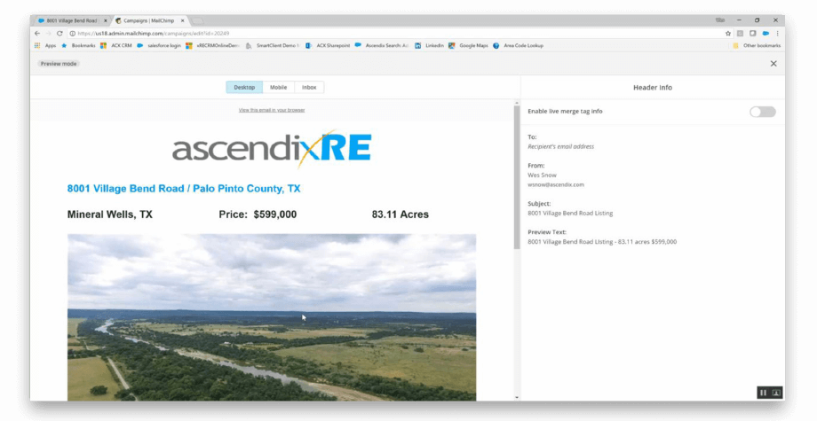This screenshot has width=817, height=421.
Task: Open the salesforce login bookmark
Action: [159, 46]
